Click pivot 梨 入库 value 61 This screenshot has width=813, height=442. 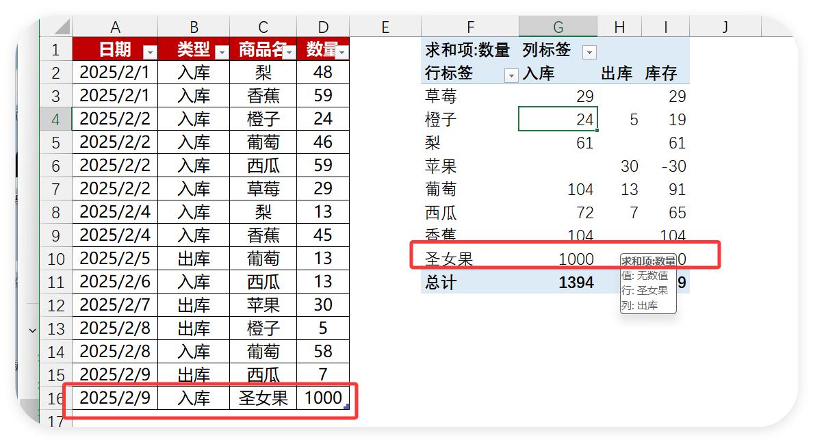point(585,143)
